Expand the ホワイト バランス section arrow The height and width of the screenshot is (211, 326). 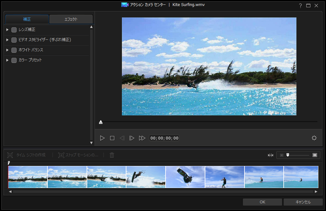pos(8,50)
